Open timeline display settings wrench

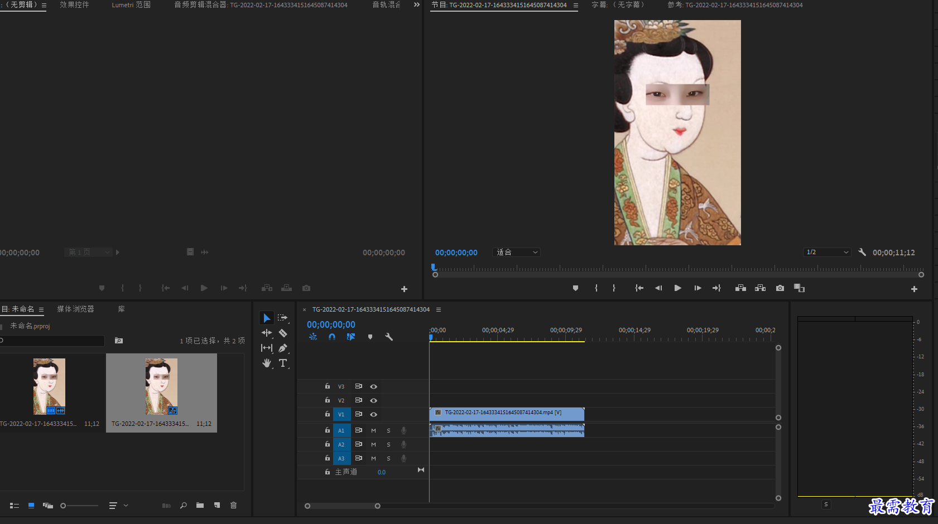click(389, 337)
